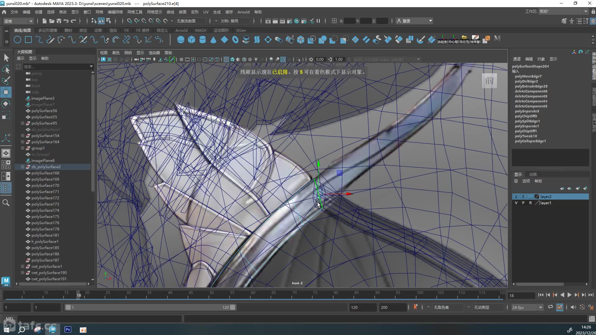Screen dimensions: 596x335
Task: Activate the Scale tool in toolbox
Action: (x=6, y=115)
